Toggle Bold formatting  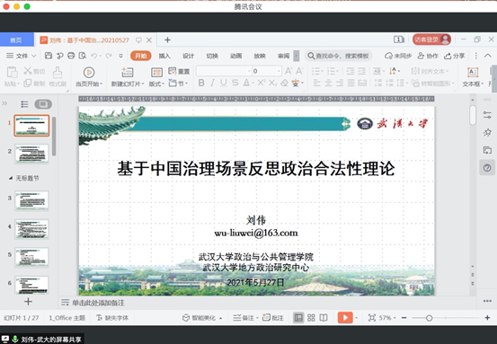click(201, 83)
